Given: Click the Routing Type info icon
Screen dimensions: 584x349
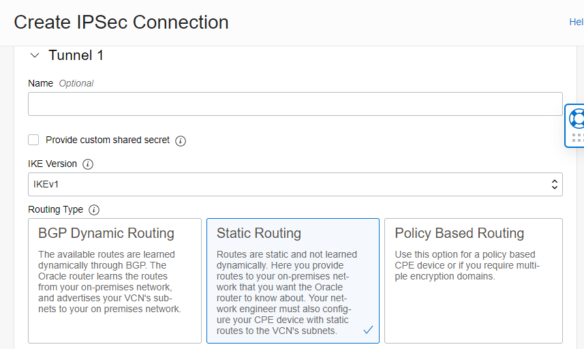Looking at the screenshot, I should (94, 210).
